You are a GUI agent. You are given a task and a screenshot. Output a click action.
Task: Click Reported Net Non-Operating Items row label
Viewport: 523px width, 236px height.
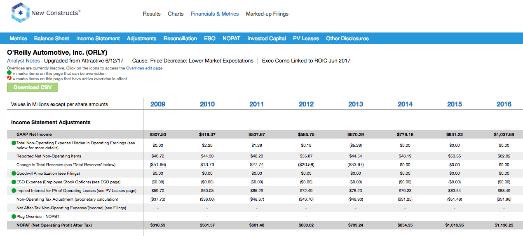pyautogui.click(x=49, y=156)
